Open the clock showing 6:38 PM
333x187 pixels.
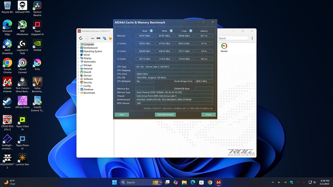point(324,182)
